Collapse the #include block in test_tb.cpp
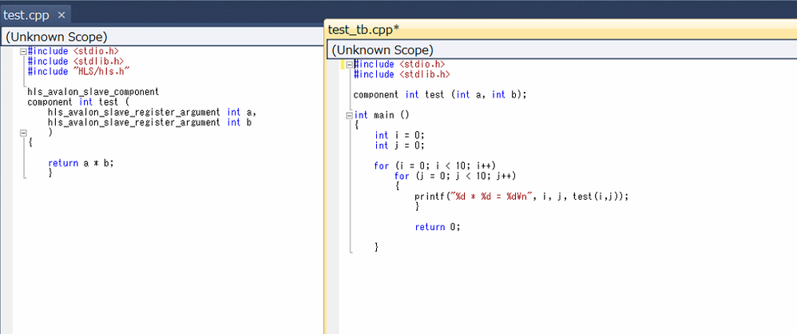Viewport: 797px width, 334px height. [x=350, y=64]
